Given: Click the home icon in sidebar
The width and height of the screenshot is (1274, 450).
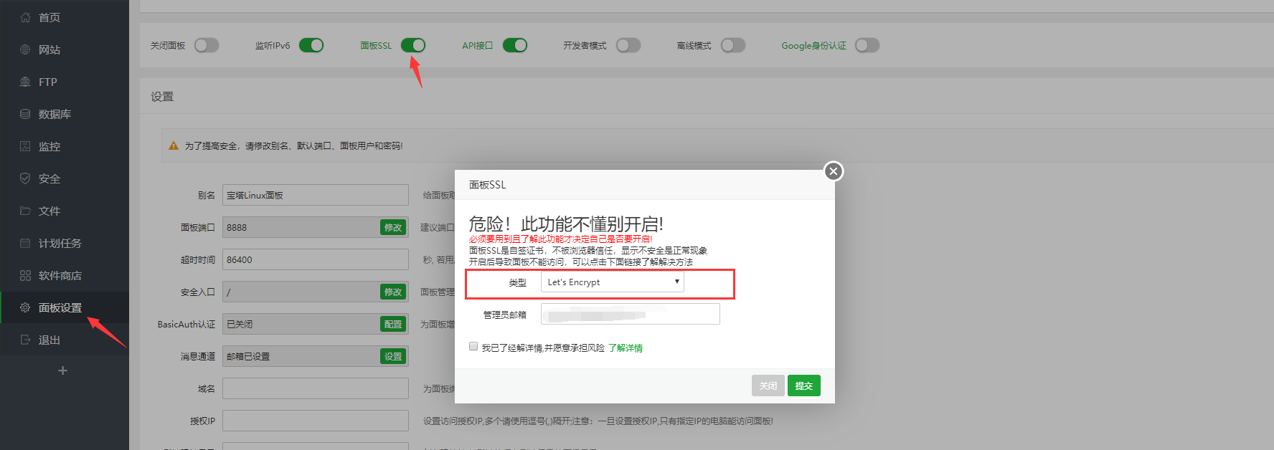Looking at the screenshot, I should (x=25, y=17).
